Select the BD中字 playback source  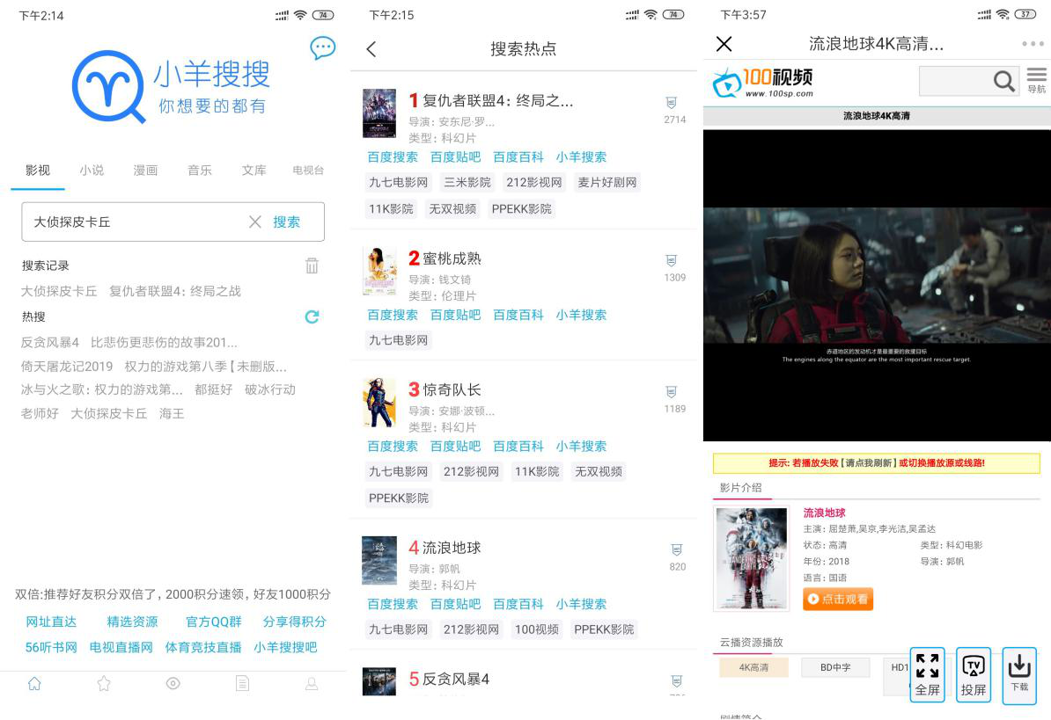point(835,667)
